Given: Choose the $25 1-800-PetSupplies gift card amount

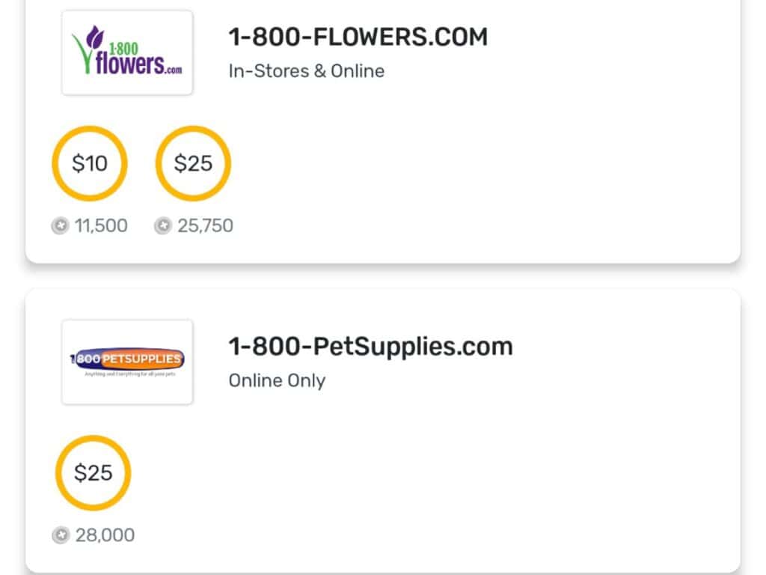Looking at the screenshot, I should 94,473.
